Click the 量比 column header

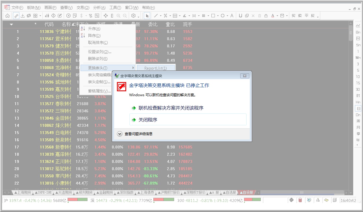pos(170,25)
